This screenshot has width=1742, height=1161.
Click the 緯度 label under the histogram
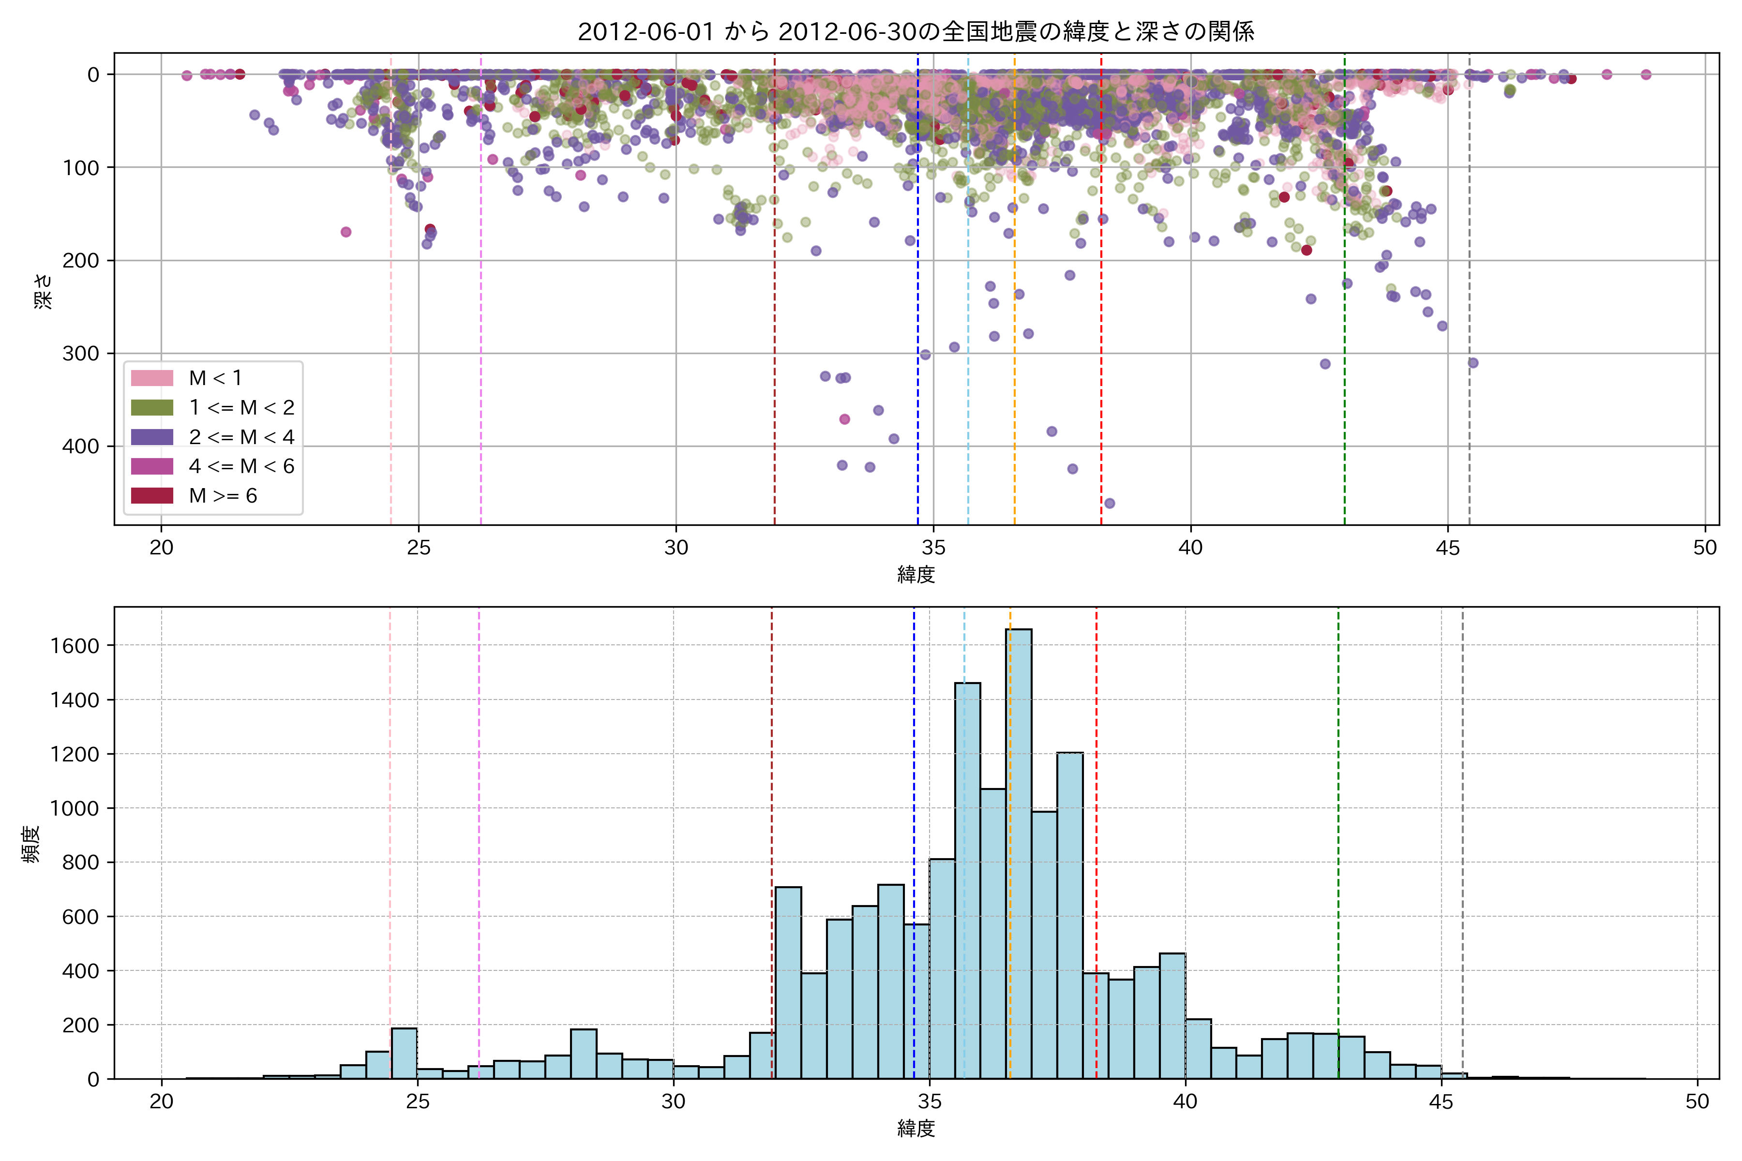(916, 1129)
